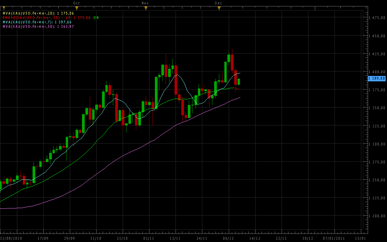387x242 pixels.
Task: Click the Oct month marker triangle
Action: click(x=77, y=8)
